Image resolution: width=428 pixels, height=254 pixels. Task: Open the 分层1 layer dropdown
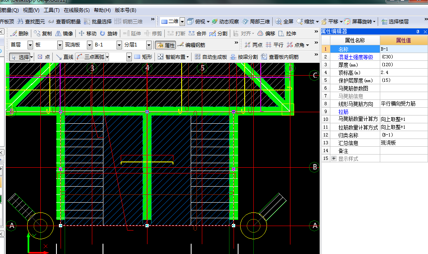pyautogui.click(x=149, y=45)
